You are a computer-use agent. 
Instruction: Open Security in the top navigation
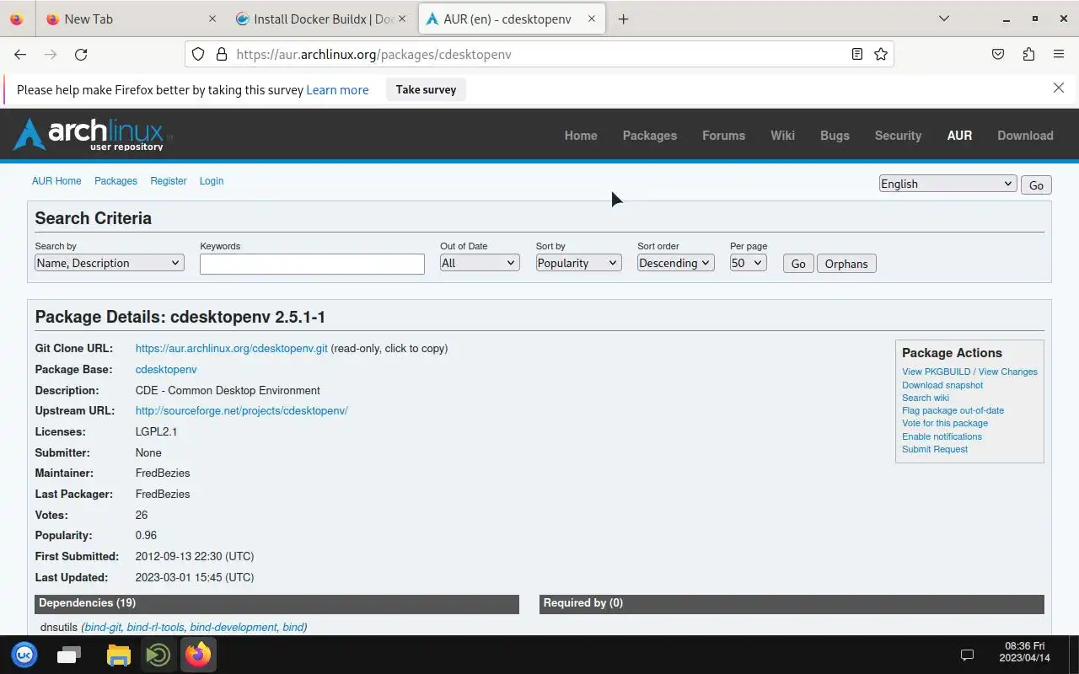point(898,135)
